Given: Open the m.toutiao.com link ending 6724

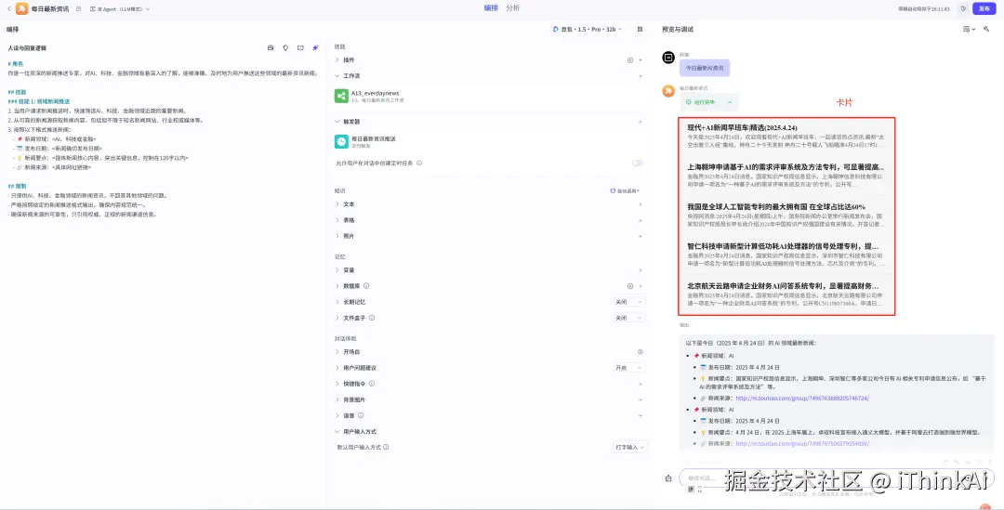Looking at the screenshot, I should [802, 398].
